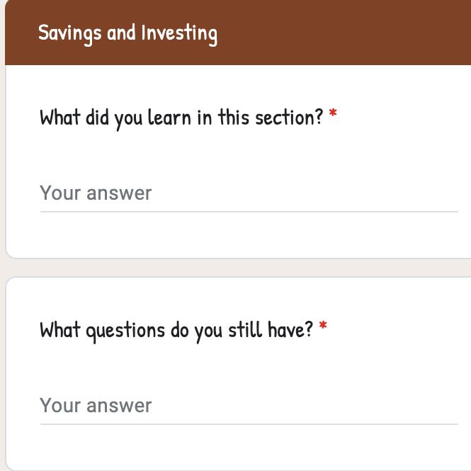Viewport: 471px width, 471px height.
Task: Click the word 'learn' in the first question
Action: tap(170, 117)
